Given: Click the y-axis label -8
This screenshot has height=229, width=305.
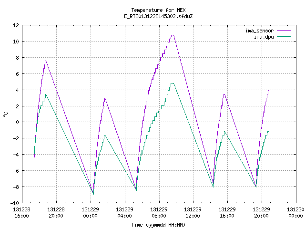Looking at the screenshot, I should coord(16,187).
